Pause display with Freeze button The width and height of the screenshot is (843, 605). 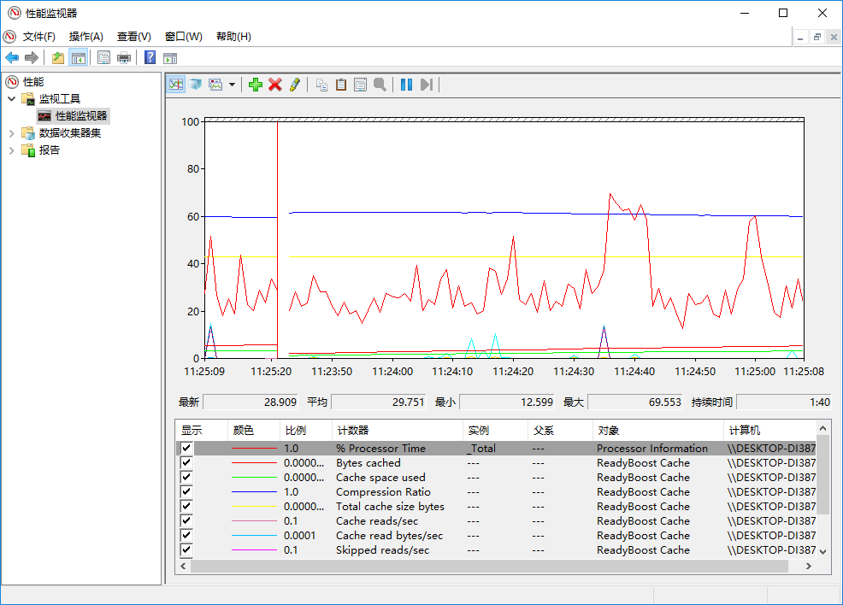pos(406,85)
